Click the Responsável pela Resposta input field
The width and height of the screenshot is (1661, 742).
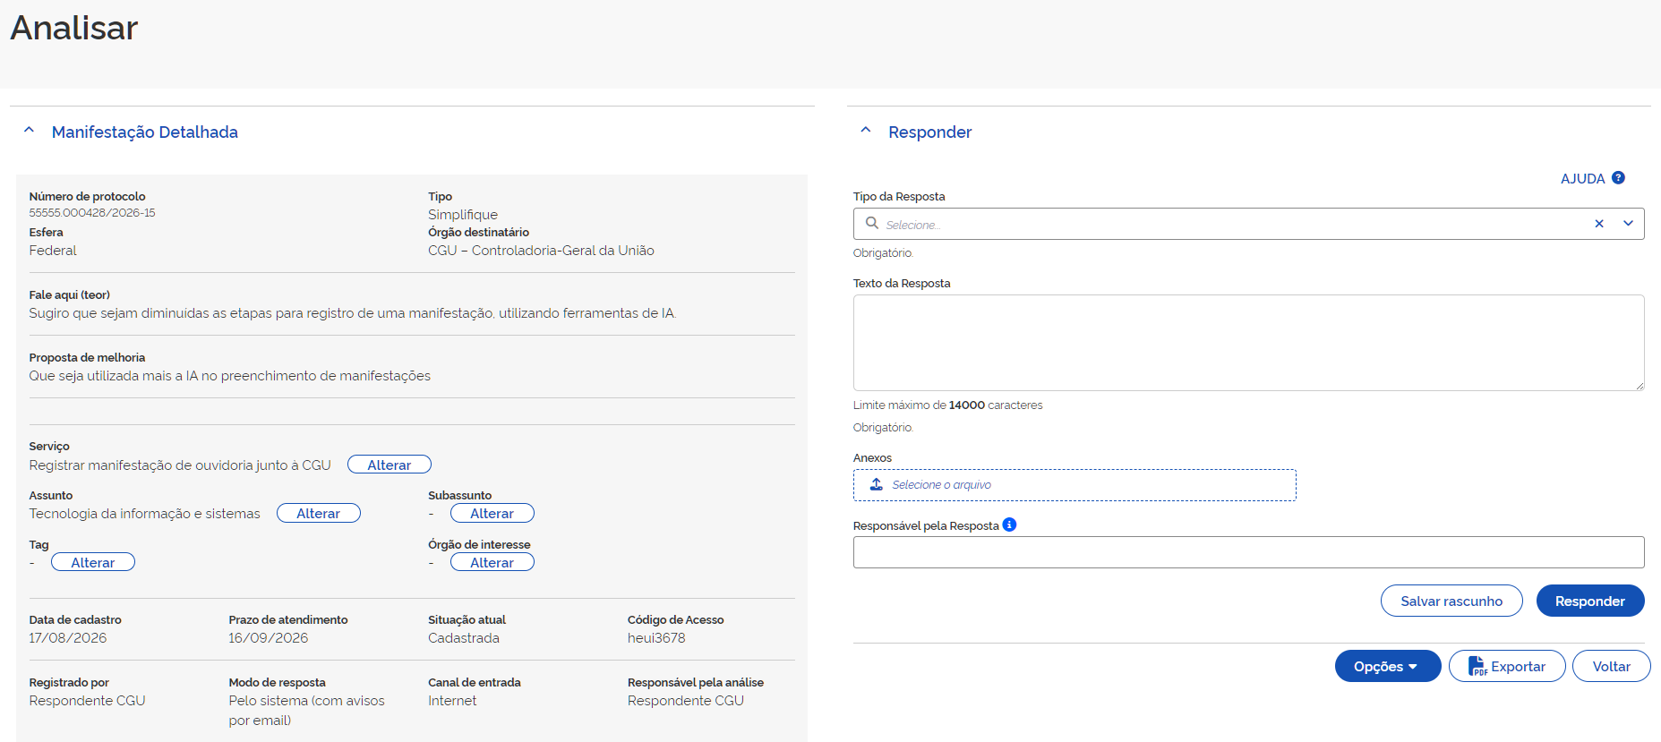1248,552
